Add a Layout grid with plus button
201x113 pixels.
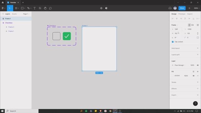pyautogui.click(x=198, y=55)
